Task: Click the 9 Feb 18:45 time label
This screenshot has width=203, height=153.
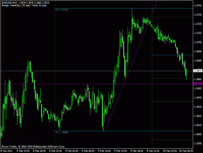Action: (137, 151)
